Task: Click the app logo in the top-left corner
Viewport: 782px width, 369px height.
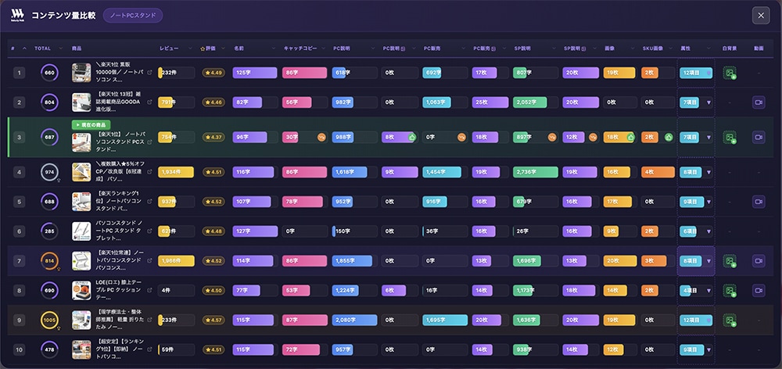Action: pos(16,15)
